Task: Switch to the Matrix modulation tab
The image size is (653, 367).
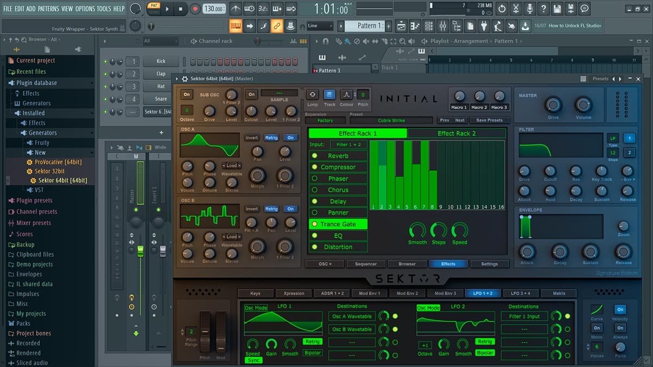Action: (559, 294)
